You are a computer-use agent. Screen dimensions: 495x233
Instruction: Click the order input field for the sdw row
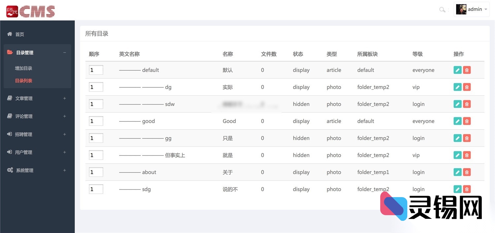click(x=96, y=104)
